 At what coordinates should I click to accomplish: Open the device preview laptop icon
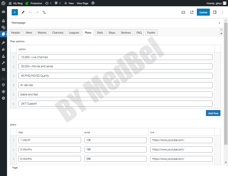point(183,12)
